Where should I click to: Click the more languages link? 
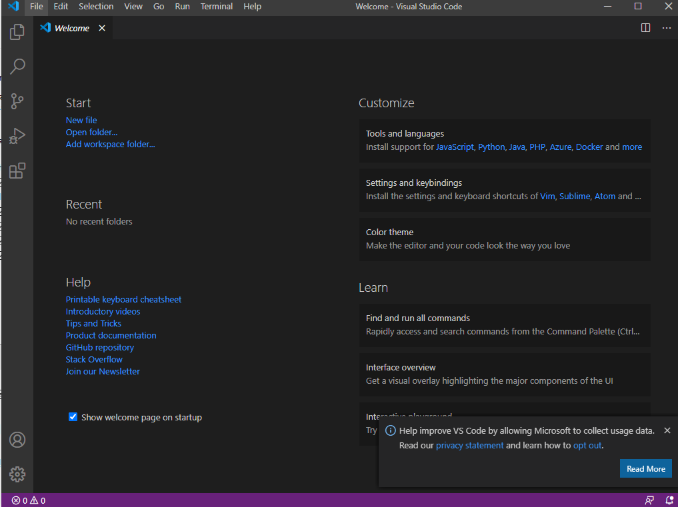[x=632, y=147]
